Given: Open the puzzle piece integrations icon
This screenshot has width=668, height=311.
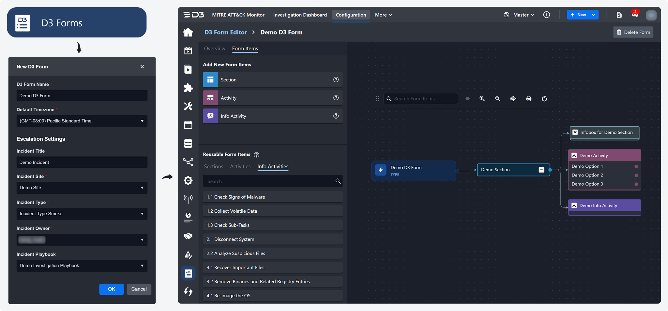Looking at the screenshot, I should pos(188,88).
